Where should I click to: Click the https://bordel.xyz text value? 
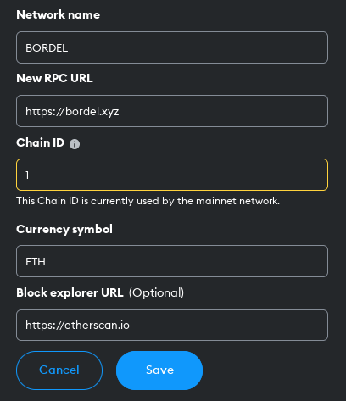click(x=72, y=112)
